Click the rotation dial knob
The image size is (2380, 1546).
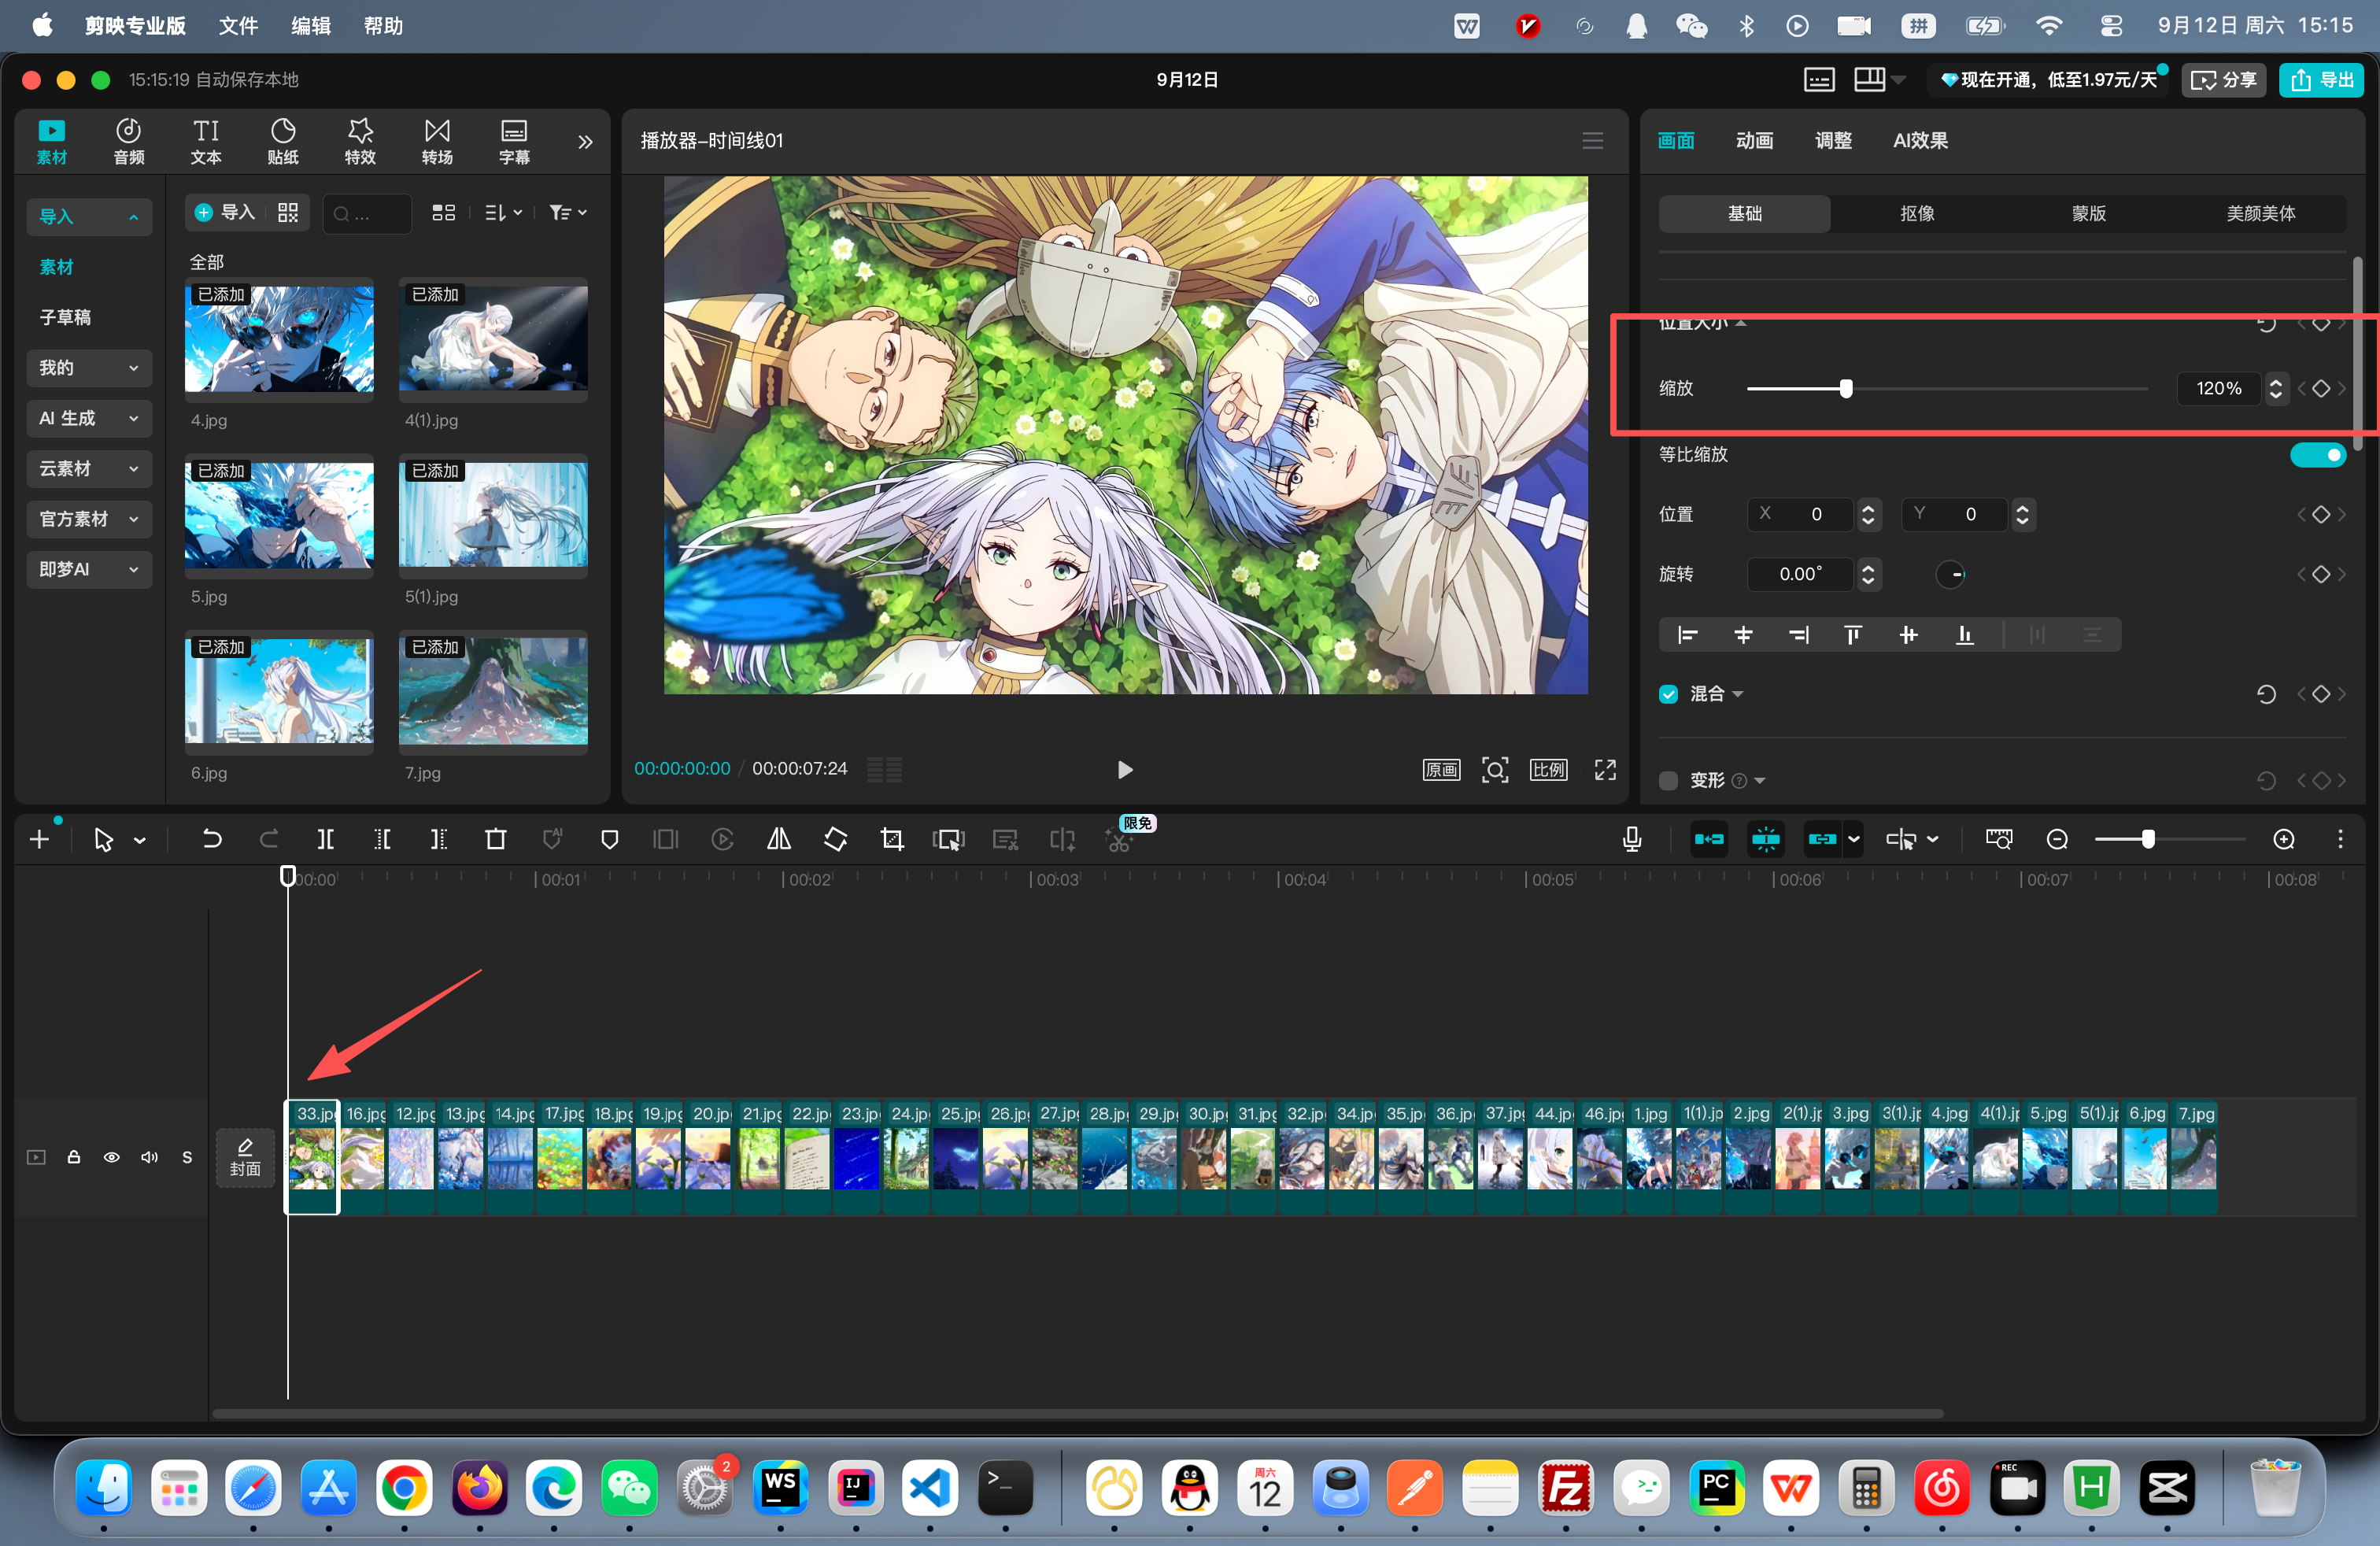[x=1950, y=574]
